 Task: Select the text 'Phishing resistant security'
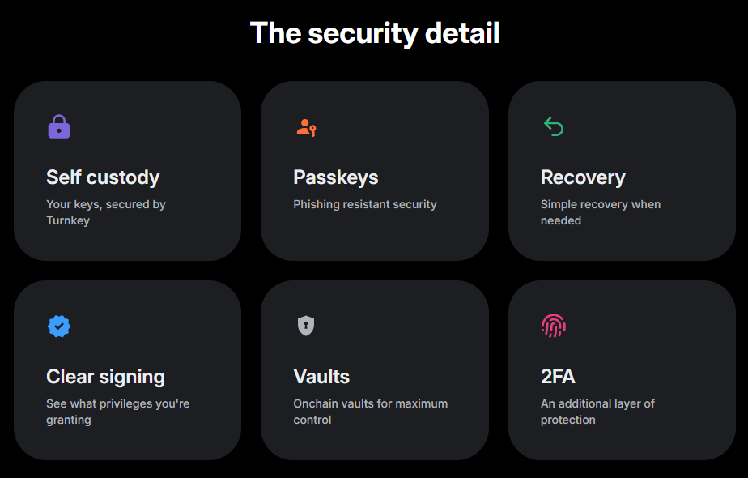pyautogui.click(x=365, y=204)
